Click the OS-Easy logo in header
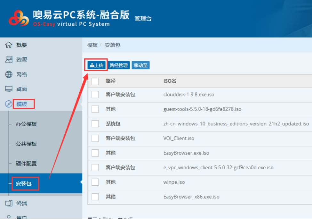Viewport: 312px width, 219px height. pyautogui.click(x=19, y=18)
